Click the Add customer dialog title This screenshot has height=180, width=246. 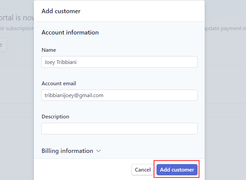[x=61, y=11]
